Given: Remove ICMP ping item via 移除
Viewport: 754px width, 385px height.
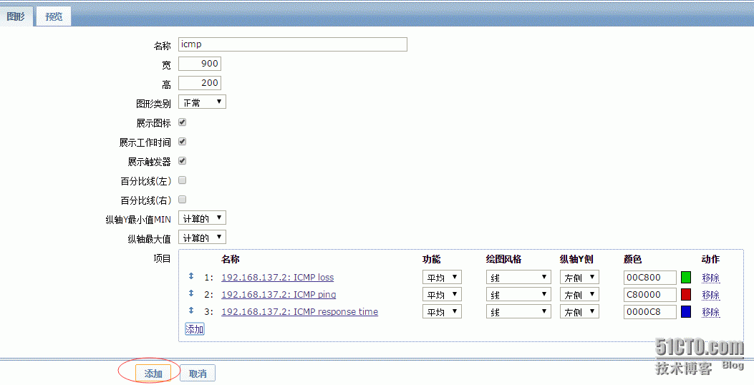Looking at the screenshot, I should pos(711,295).
